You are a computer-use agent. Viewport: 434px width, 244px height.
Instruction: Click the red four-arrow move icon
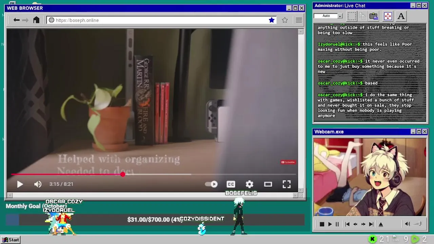(x=388, y=16)
